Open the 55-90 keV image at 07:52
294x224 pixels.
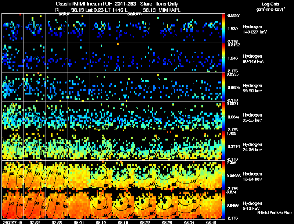tap(35, 87)
